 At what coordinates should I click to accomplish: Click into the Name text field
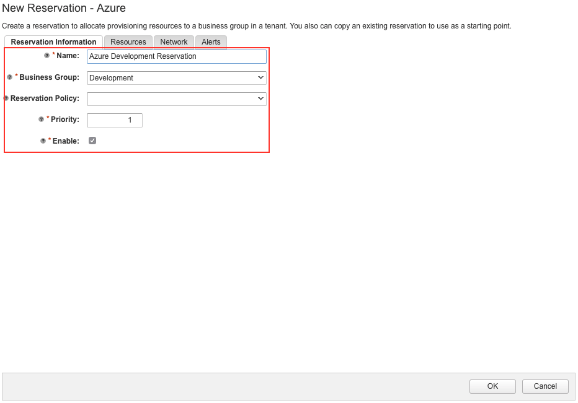[177, 56]
